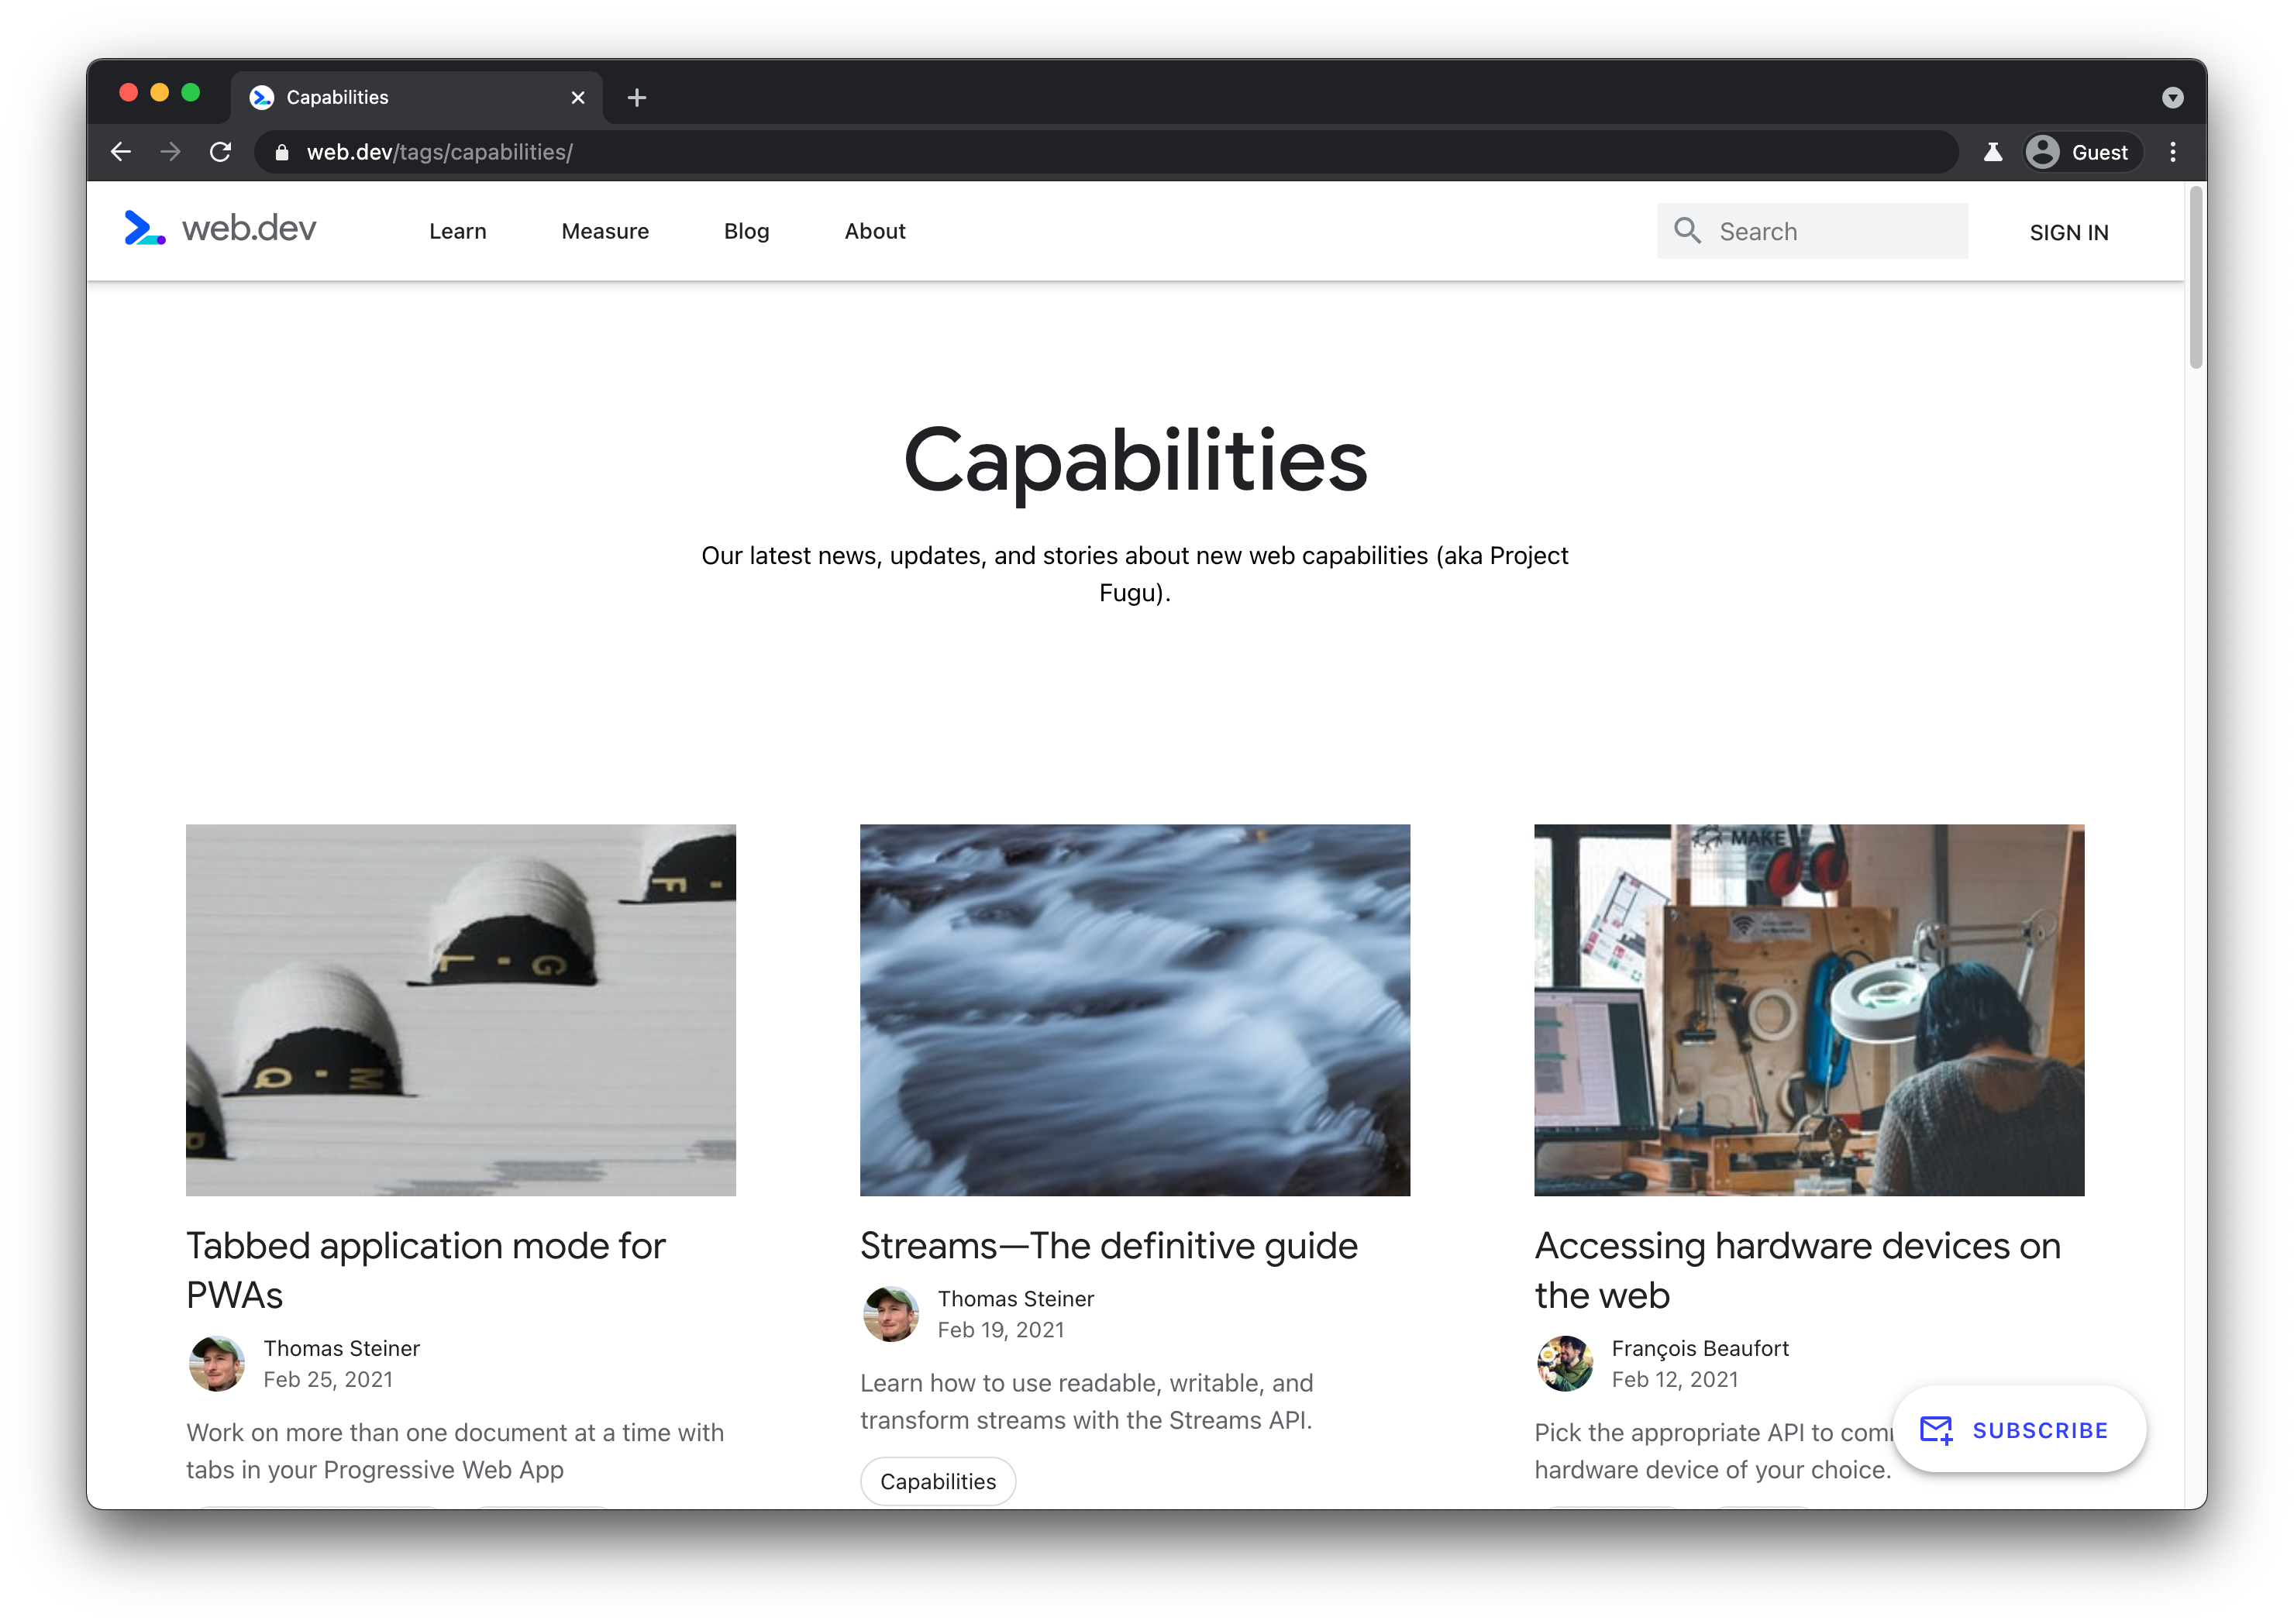Click the SIGN IN button
Image resolution: width=2294 pixels, height=1624 pixels.
(x=2071, y=230)
